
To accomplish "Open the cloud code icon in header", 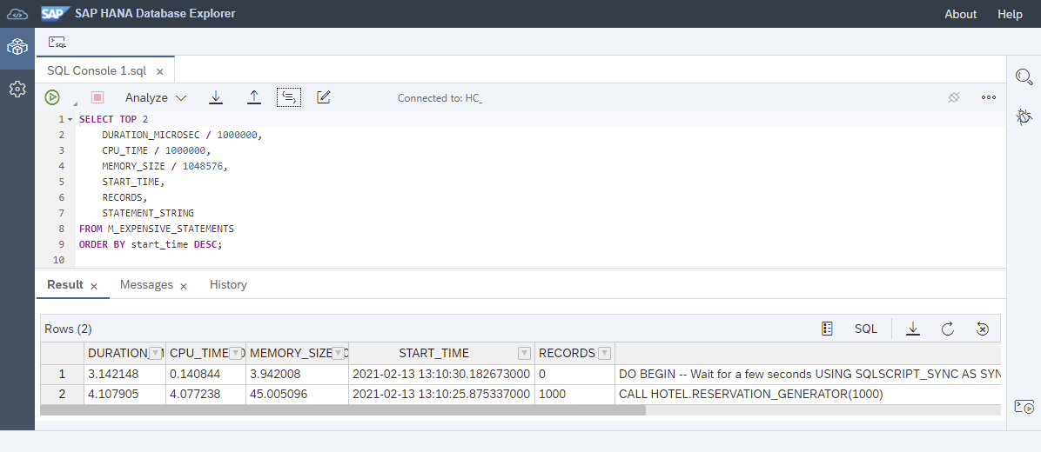I will [x=17, y=14].
